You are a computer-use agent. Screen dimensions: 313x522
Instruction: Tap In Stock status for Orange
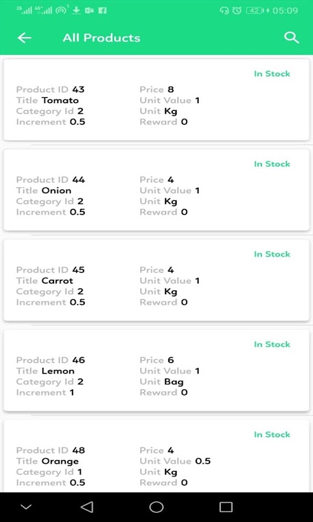(x=272, y=435)
